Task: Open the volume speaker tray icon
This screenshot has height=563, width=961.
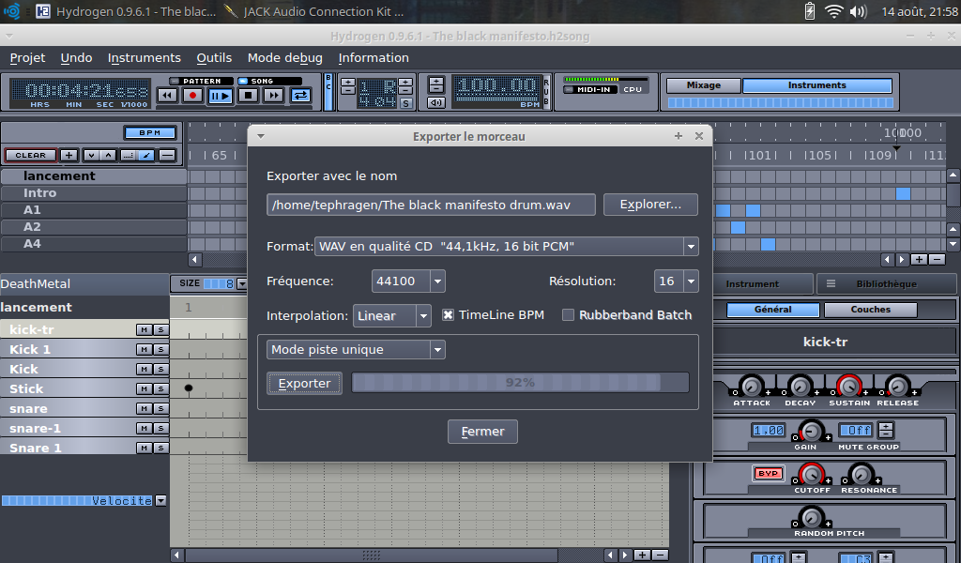Action: tap(858, 11)
